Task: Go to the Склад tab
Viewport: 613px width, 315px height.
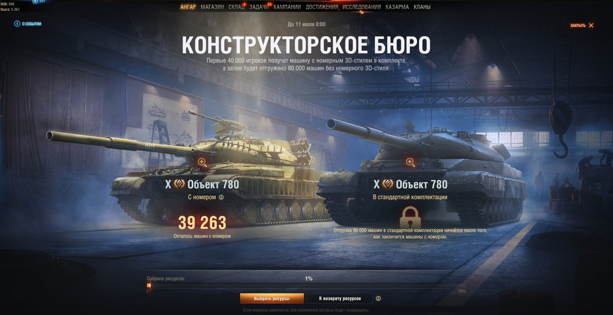Action: pyautogui.click(x=237, y=7)
